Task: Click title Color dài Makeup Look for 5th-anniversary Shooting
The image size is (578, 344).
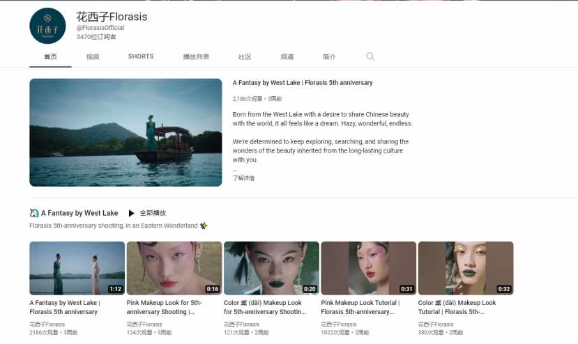Action: [x=265, y=307]
